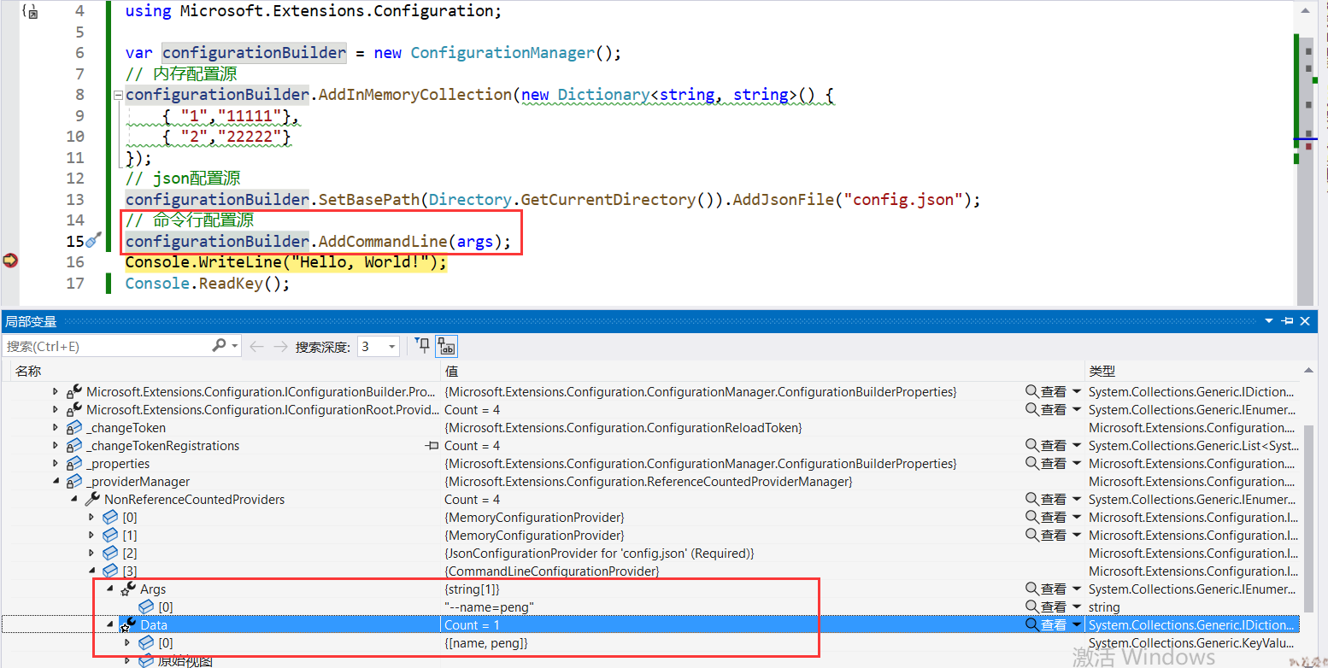Expand the _properties node

[x=56, y=463]
